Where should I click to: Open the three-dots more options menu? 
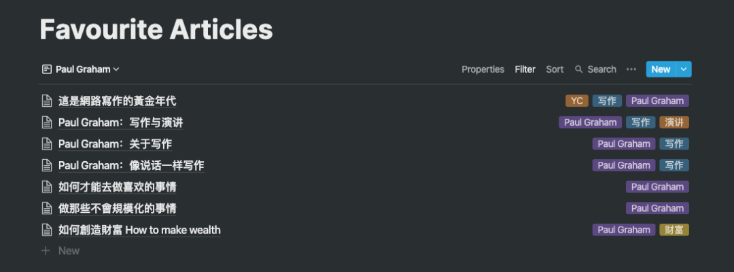pos(631,69)
